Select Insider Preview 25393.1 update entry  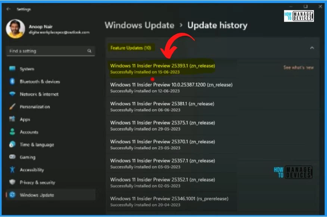(x=171, y=69)
